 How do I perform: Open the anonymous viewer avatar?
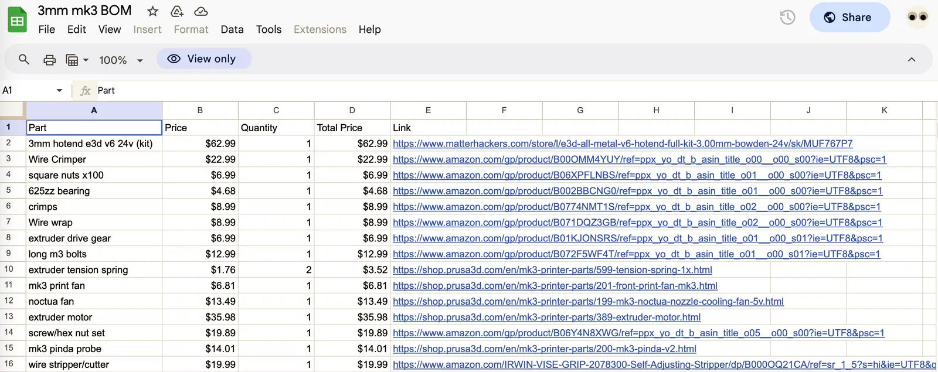(917, 18)
